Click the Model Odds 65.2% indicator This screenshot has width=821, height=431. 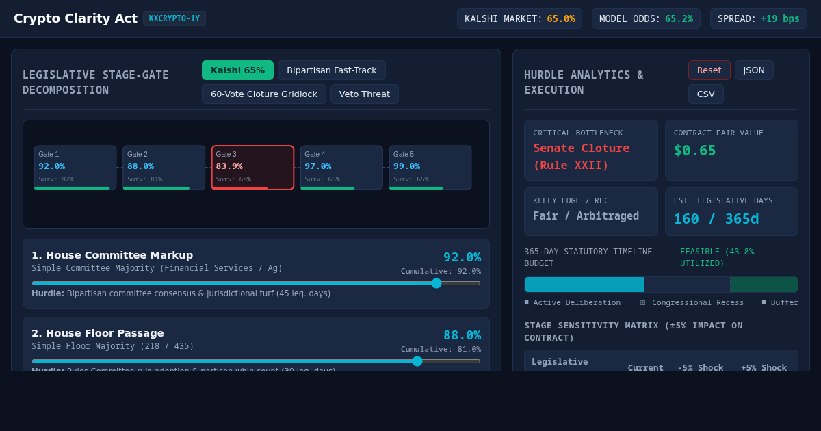click(646, 18)
